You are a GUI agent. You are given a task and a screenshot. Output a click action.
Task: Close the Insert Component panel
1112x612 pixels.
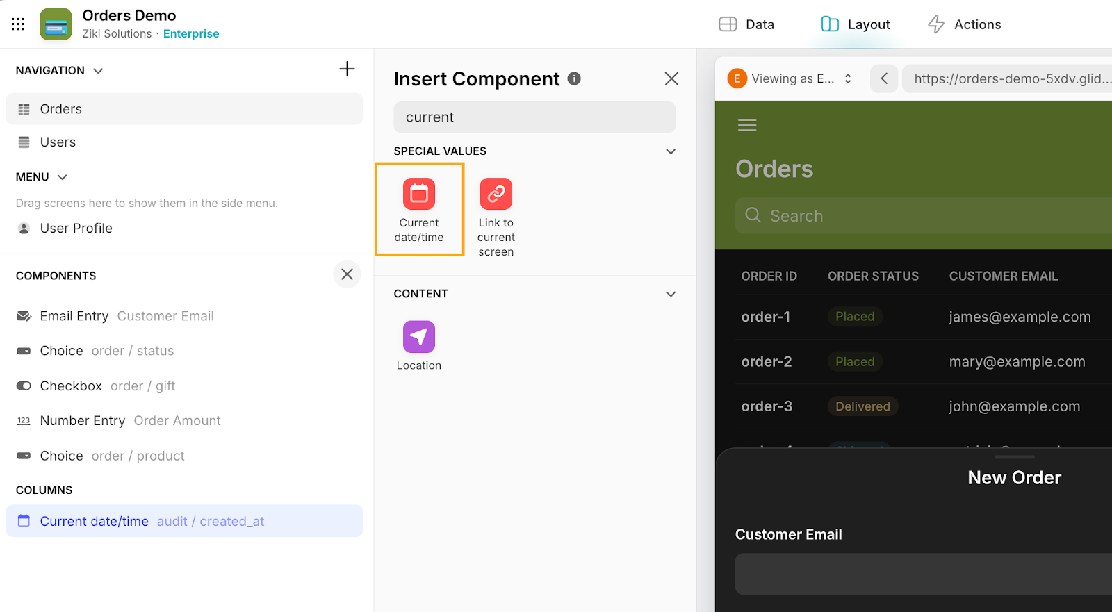[671, 78]
